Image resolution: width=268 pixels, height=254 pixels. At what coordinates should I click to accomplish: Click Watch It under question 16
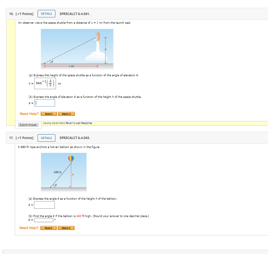click(66, 114)
